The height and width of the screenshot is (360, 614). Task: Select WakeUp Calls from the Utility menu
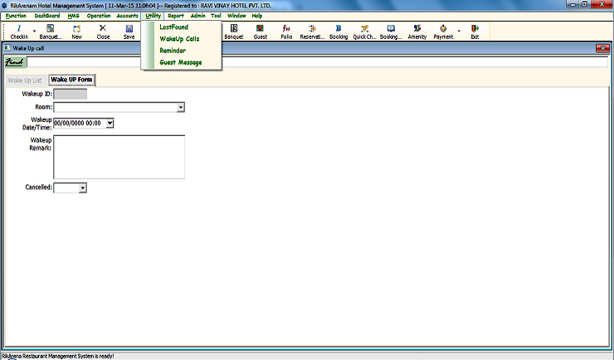coord(178,39)
